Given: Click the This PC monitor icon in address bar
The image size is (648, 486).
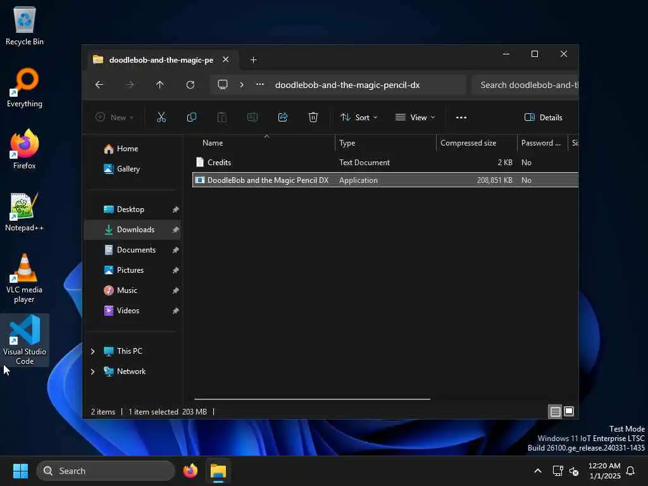Looking at the screenshot, I should (x=223, y=85).
